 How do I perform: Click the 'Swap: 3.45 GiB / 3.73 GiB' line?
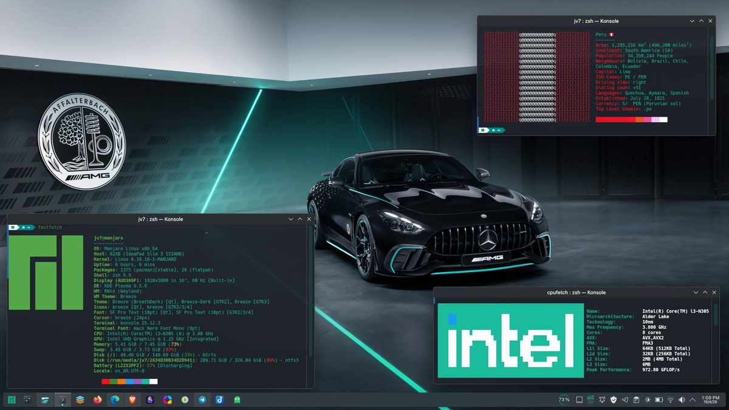[136, 350]
